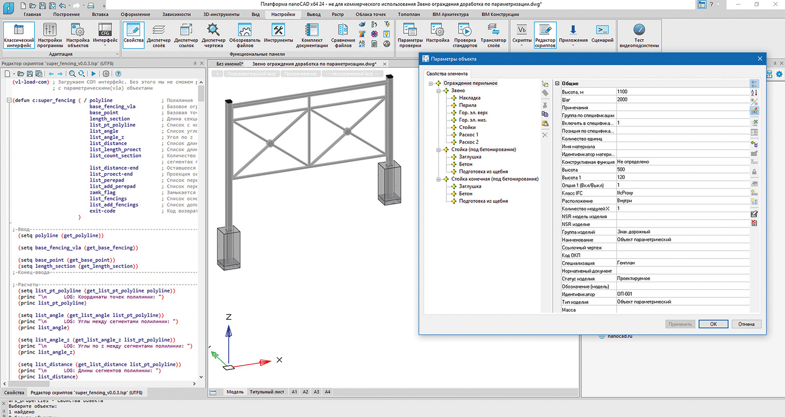The width and height of the screenshot is (785, 417).
Task: Toggle Редактор скриптов panel button
Action: coord(545,35)
